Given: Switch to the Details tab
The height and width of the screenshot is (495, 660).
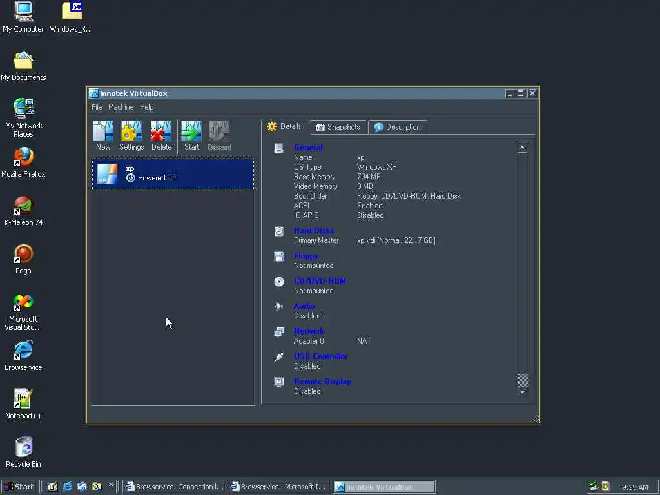Looking at the screenshot, I should point(285,126).
